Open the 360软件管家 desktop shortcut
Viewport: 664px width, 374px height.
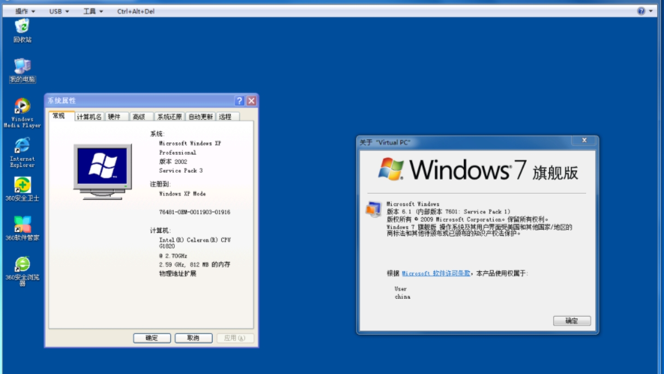(22, 228)
